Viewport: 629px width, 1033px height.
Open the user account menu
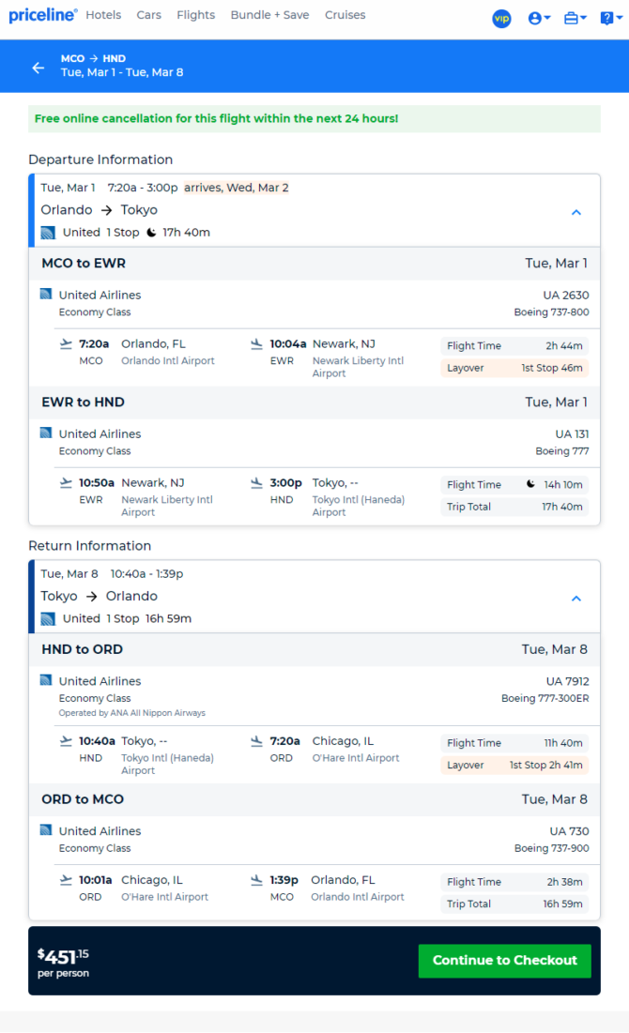tap(539, 18)
